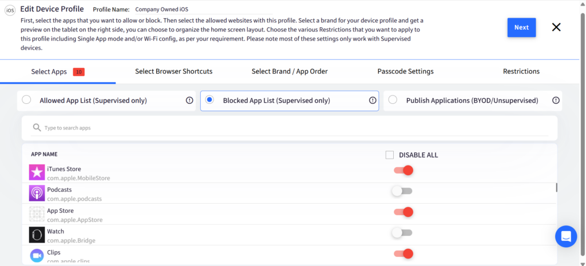Click com.apple.MobileStore bundle ID
586x266 pixels.
tap(78, 178)
